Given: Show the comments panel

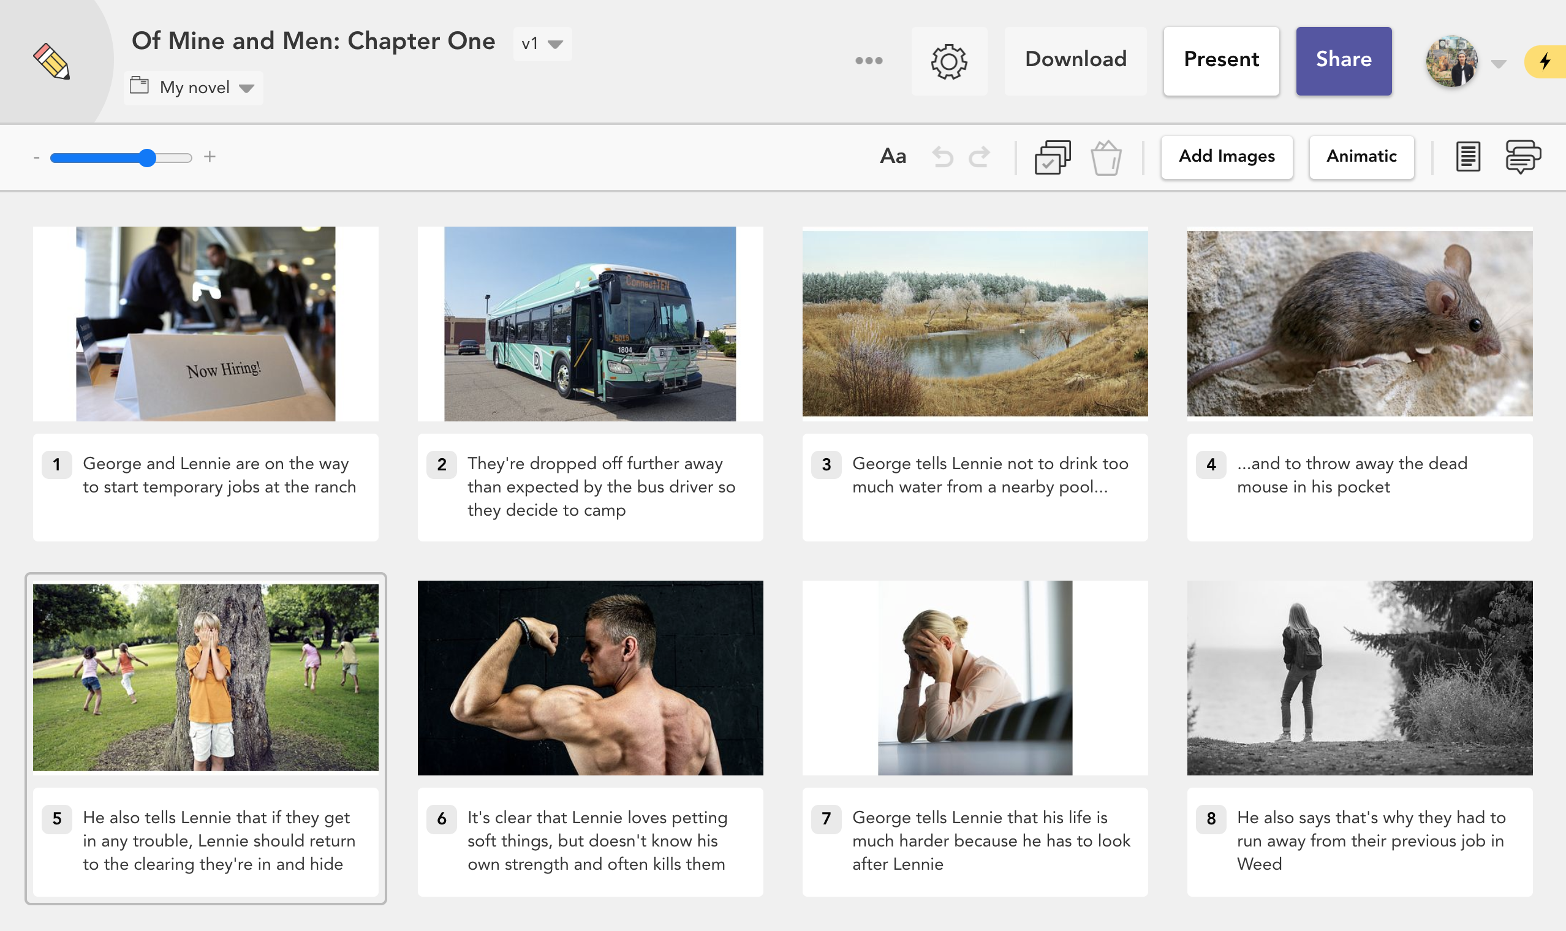Looking at the screenshot, I should [1523, 156].
